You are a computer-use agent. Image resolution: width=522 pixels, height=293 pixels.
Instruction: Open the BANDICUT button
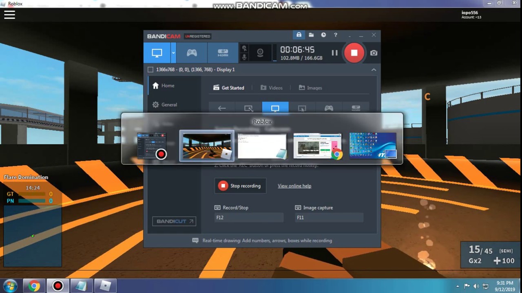(174, 221)
